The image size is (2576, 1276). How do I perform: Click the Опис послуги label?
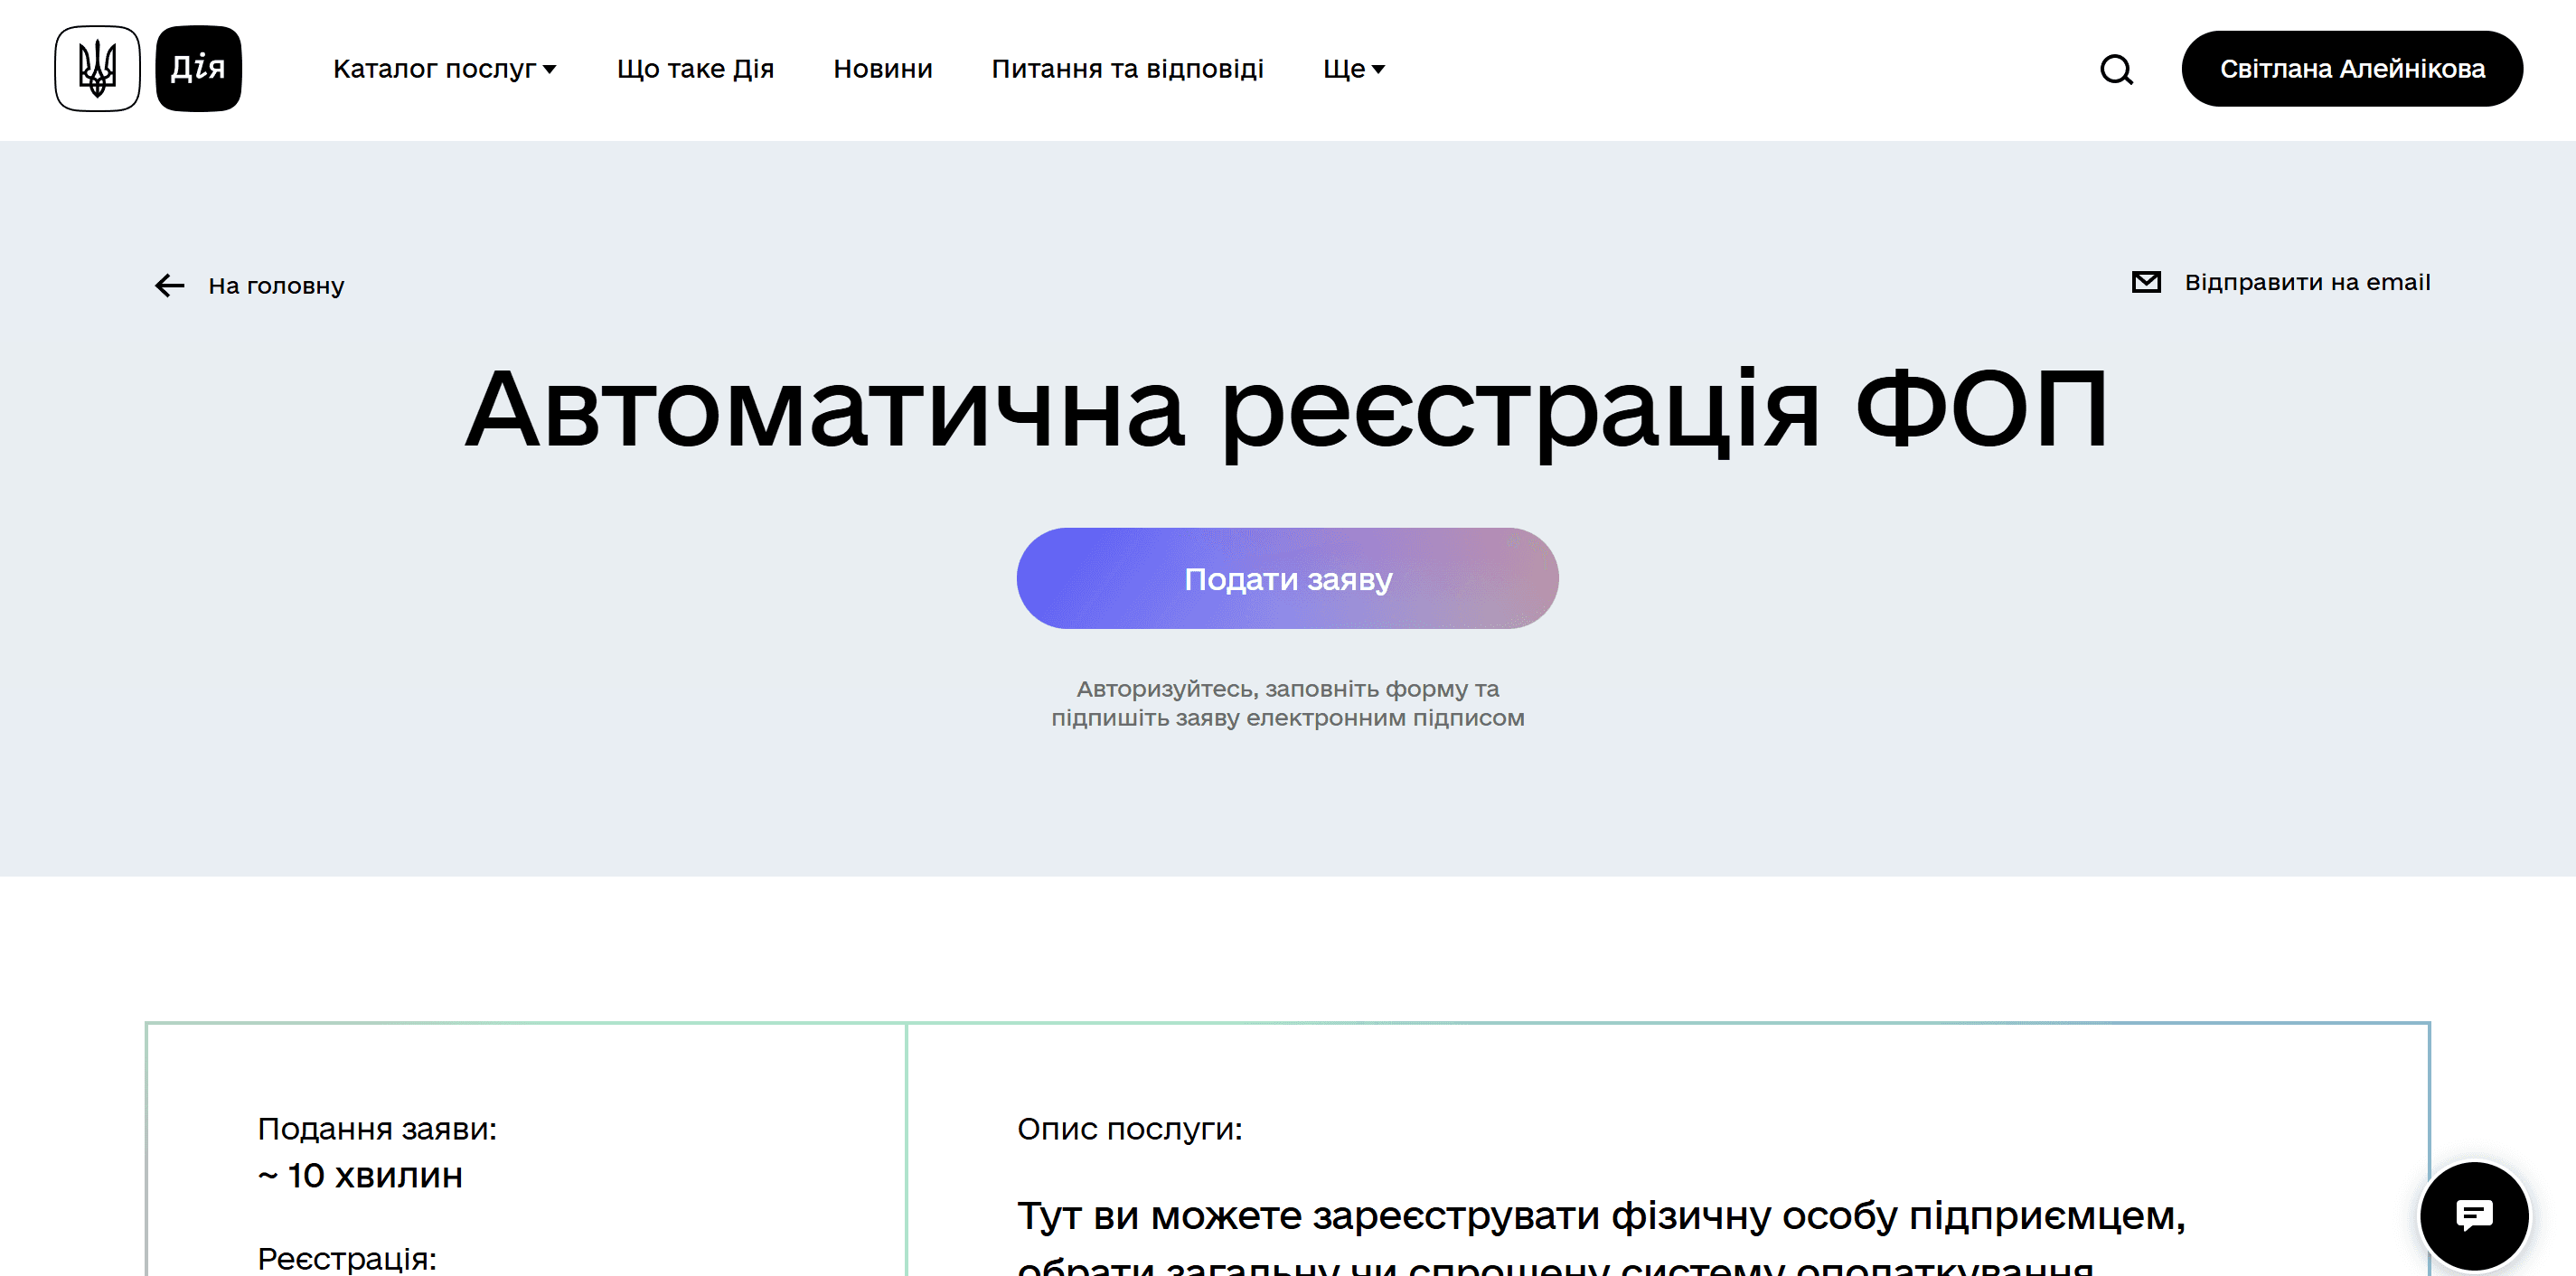(x=1129, y=1129)
